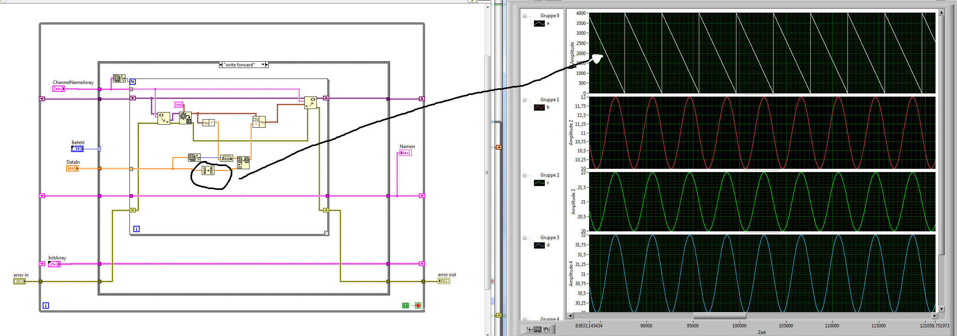
Task: Click the graph scrollbar left arrow
Action: pyautogui.click(x=570, y=316)
